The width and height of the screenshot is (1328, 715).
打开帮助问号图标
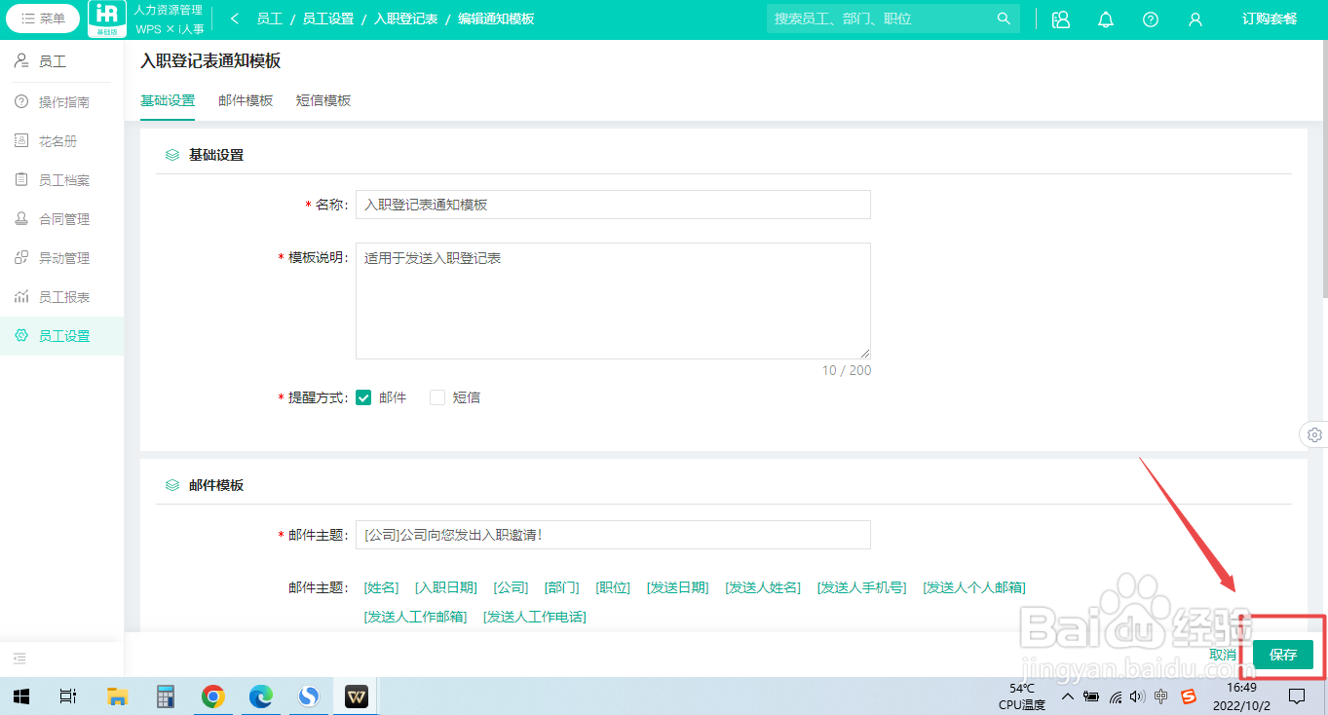coord(1151,18)
